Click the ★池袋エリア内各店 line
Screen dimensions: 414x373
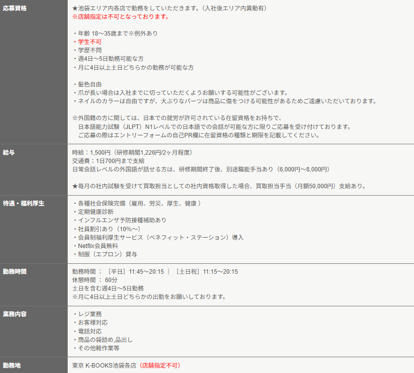[x=170, y=8]
